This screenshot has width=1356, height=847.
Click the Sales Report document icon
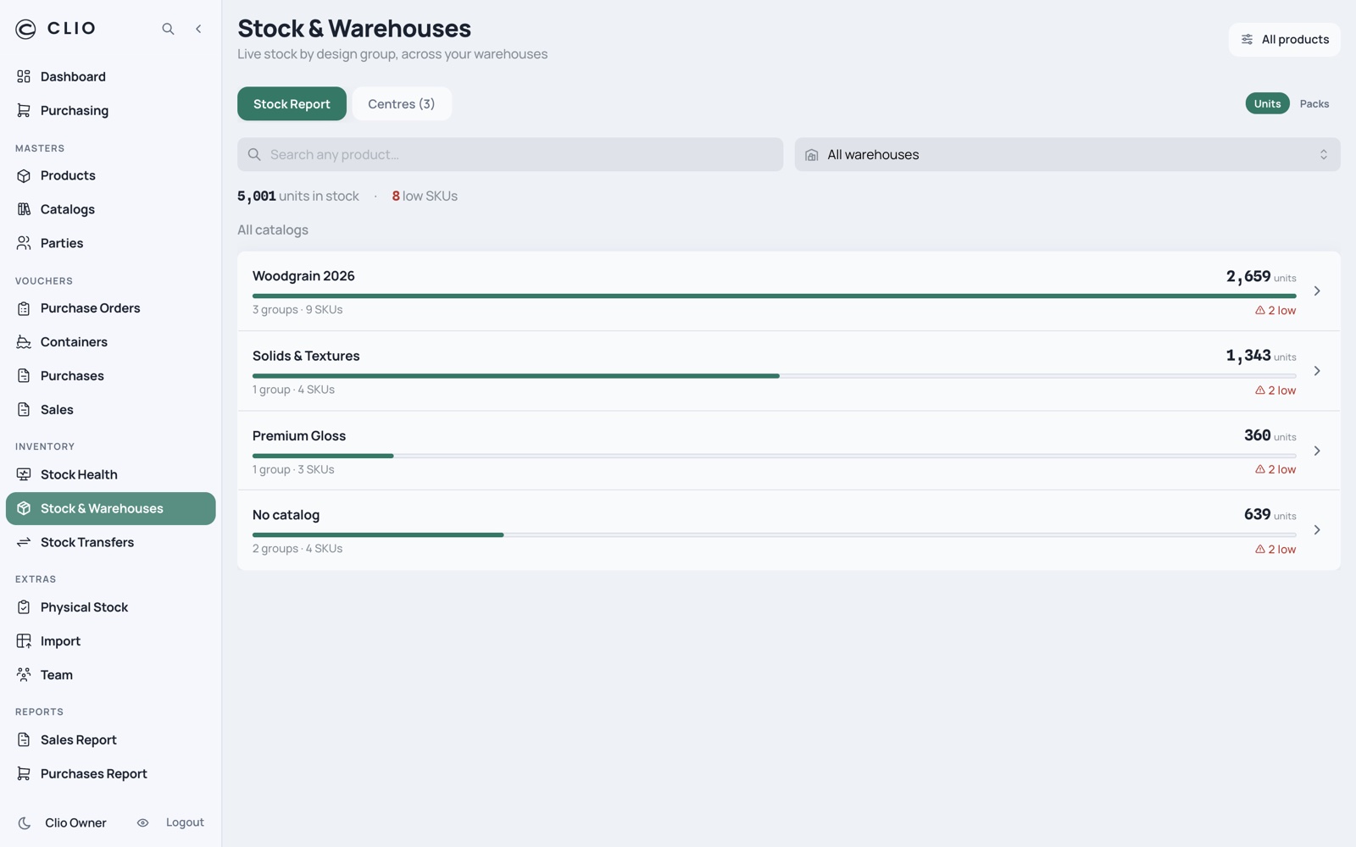(x=24, y=739)
